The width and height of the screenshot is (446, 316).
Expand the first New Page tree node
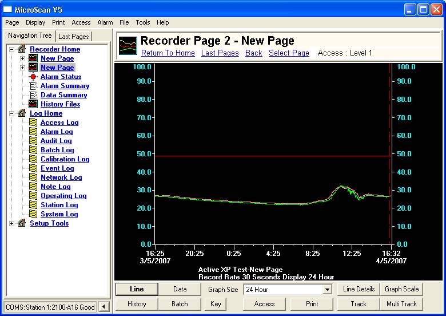click(x=22, y=58)
